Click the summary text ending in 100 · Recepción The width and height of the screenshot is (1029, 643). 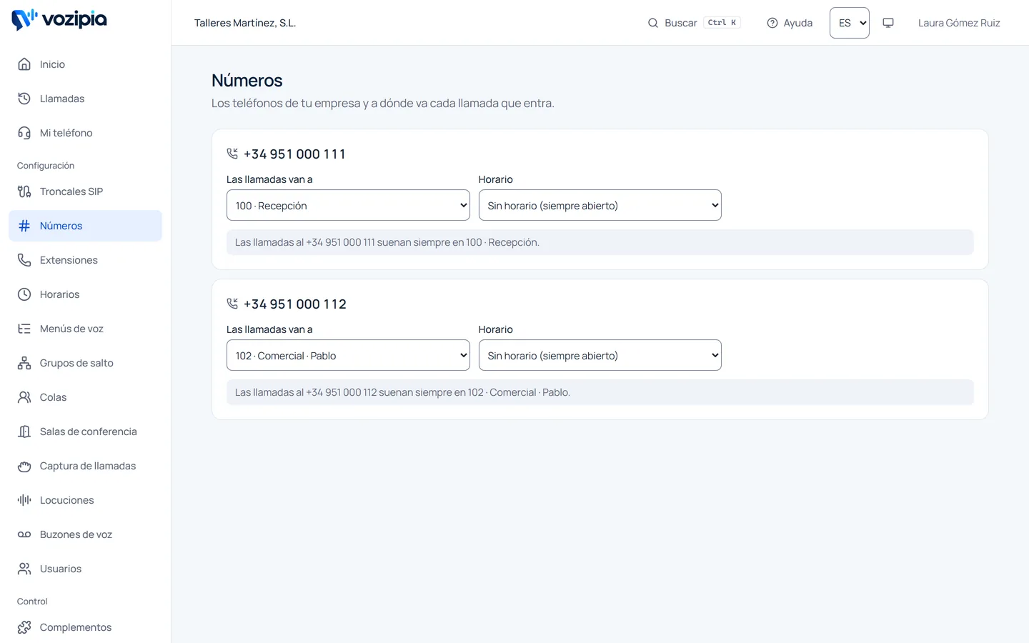coord(387,242)
